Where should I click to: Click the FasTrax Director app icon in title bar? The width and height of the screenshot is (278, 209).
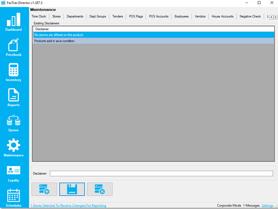coord(3,3)
